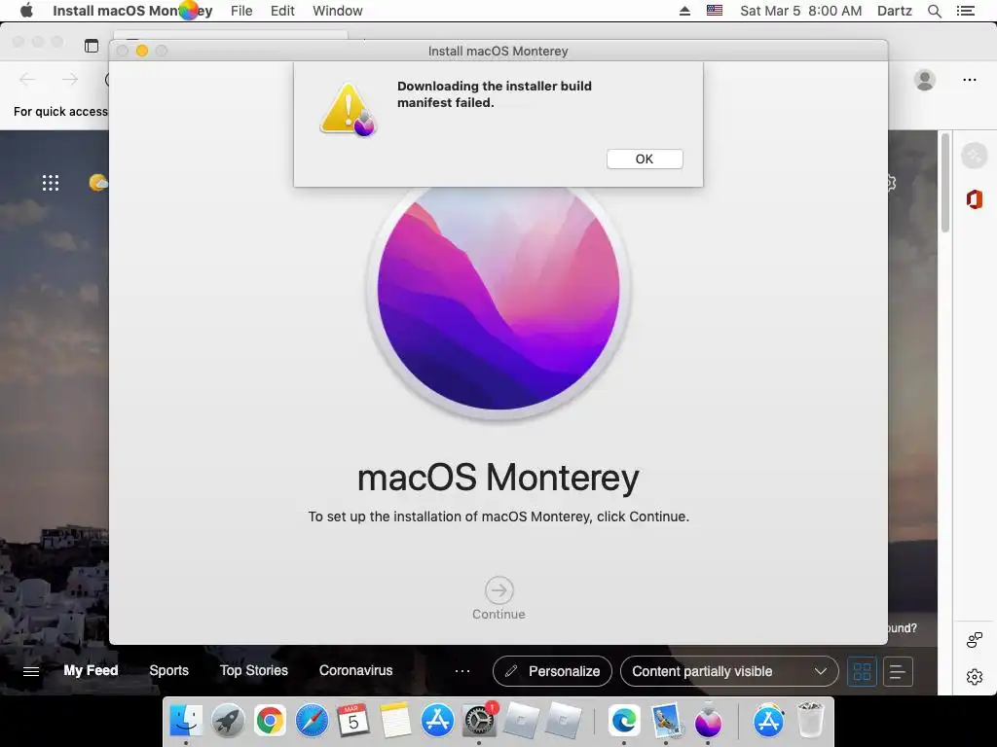This screenshot has width=997, height=747.
Task: Click Edge tab actions icon
Action: (92, 45)
